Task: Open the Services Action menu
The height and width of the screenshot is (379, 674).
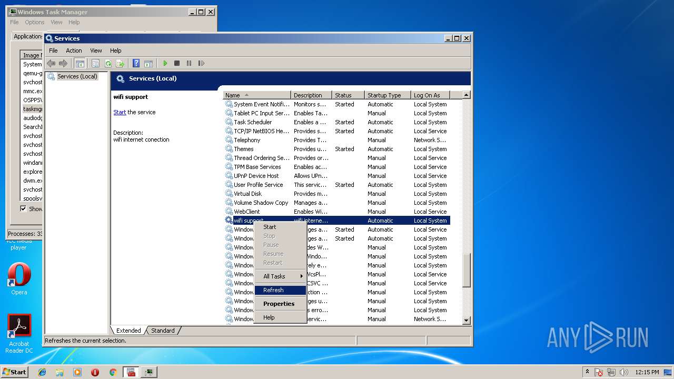Action: (74, 51)
